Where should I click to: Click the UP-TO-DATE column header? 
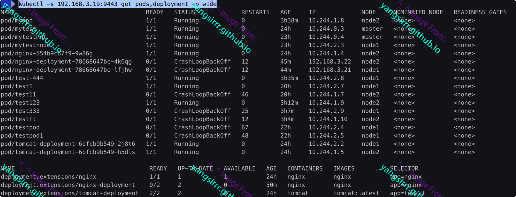(195, 168)
